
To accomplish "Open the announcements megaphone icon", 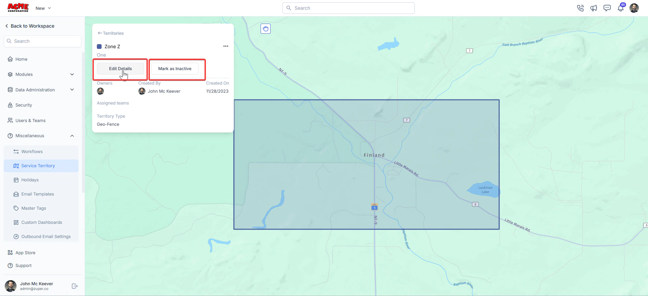I will coord(594,8).
